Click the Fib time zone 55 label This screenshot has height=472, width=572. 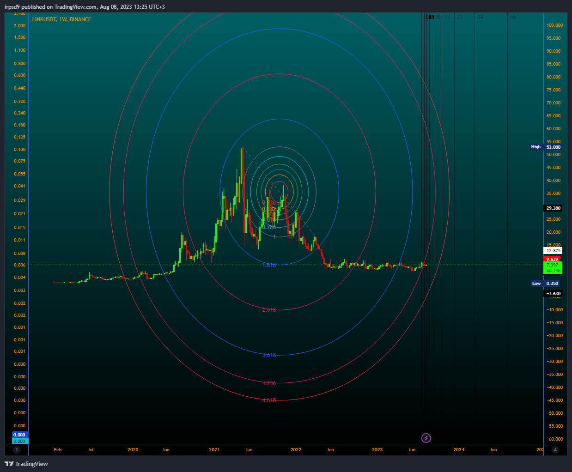(x=513, y=17)
